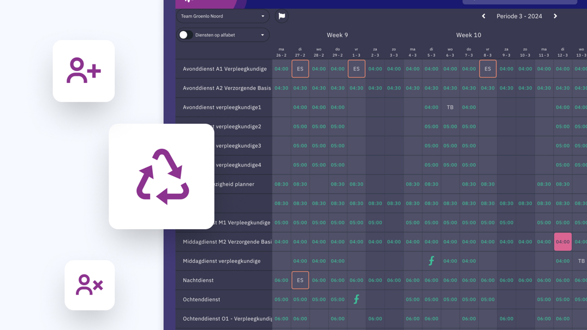587x330 pixels.
Task: Select Avonddienst A2 Verzorgende Basis row label
Action: click(x=227, y=88)
